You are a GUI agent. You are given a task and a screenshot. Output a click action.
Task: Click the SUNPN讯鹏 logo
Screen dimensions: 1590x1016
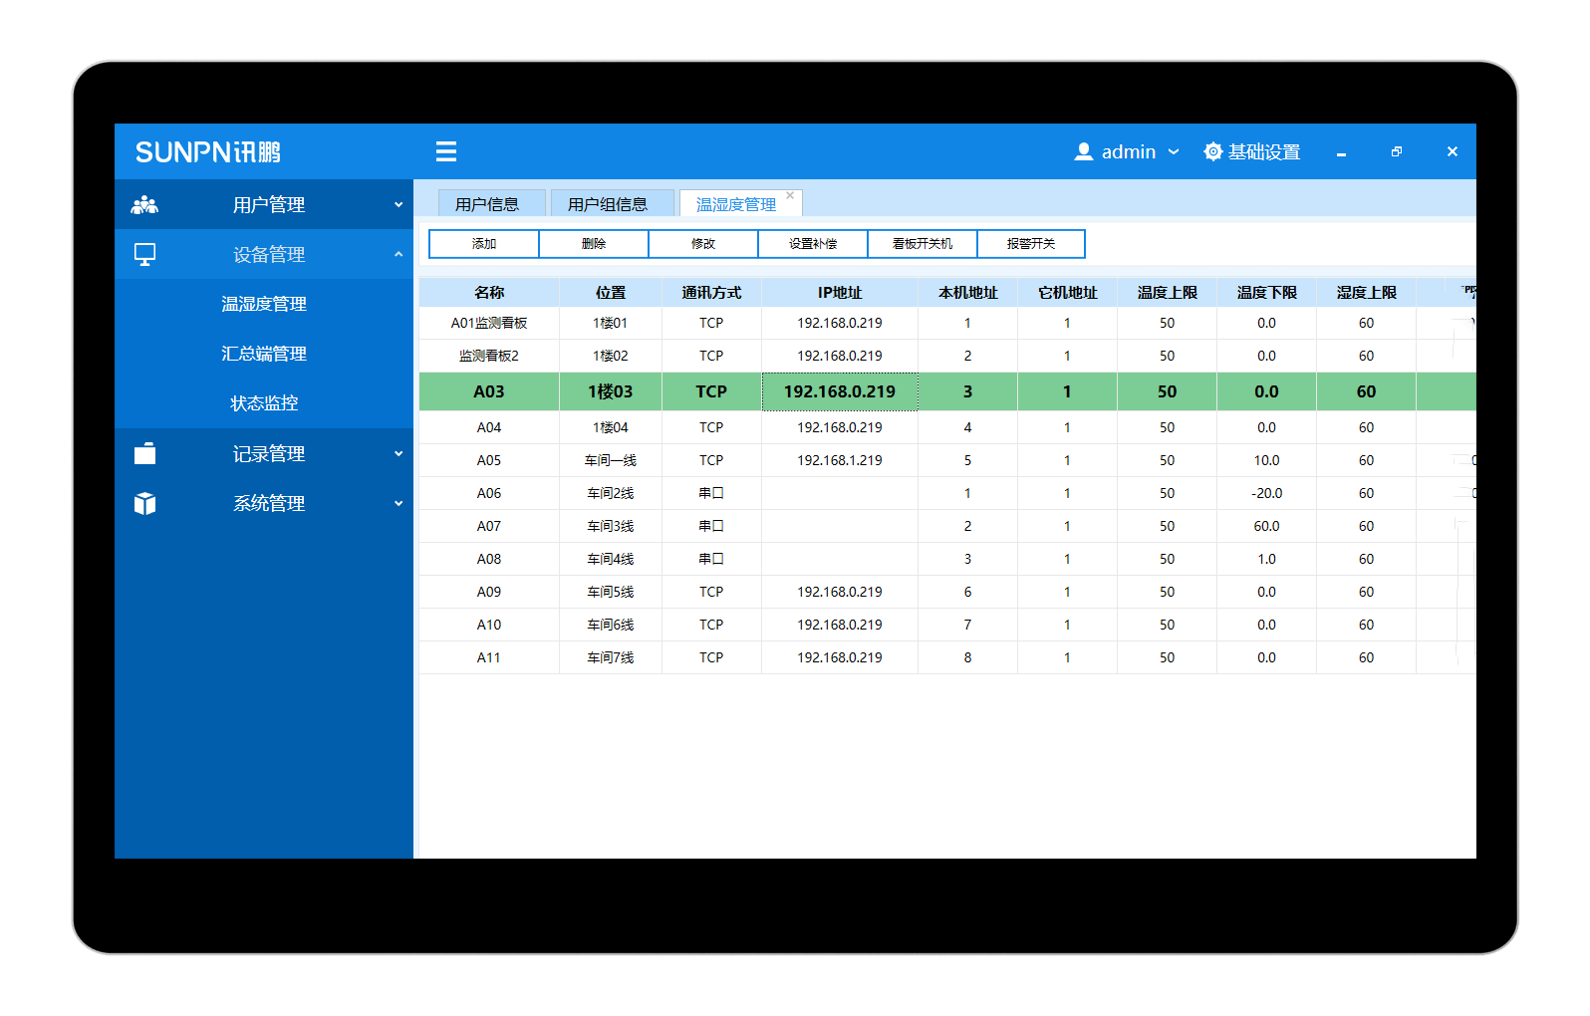(208, 151)
